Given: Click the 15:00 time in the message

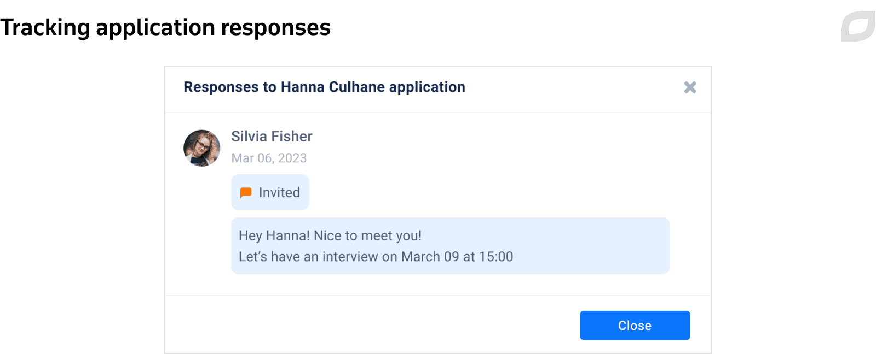Looking at the screenshot, I should point(496,257).
